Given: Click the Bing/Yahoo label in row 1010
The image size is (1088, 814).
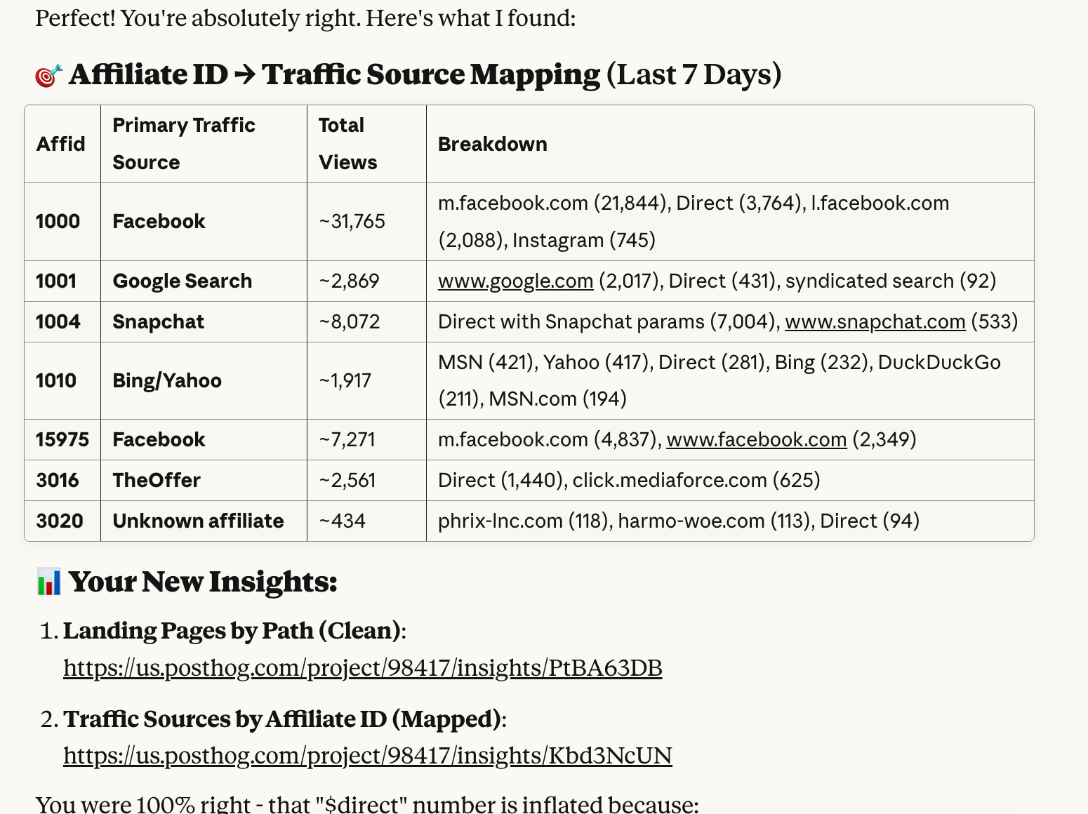Looking at the screenshot, I should click(167, 380).
